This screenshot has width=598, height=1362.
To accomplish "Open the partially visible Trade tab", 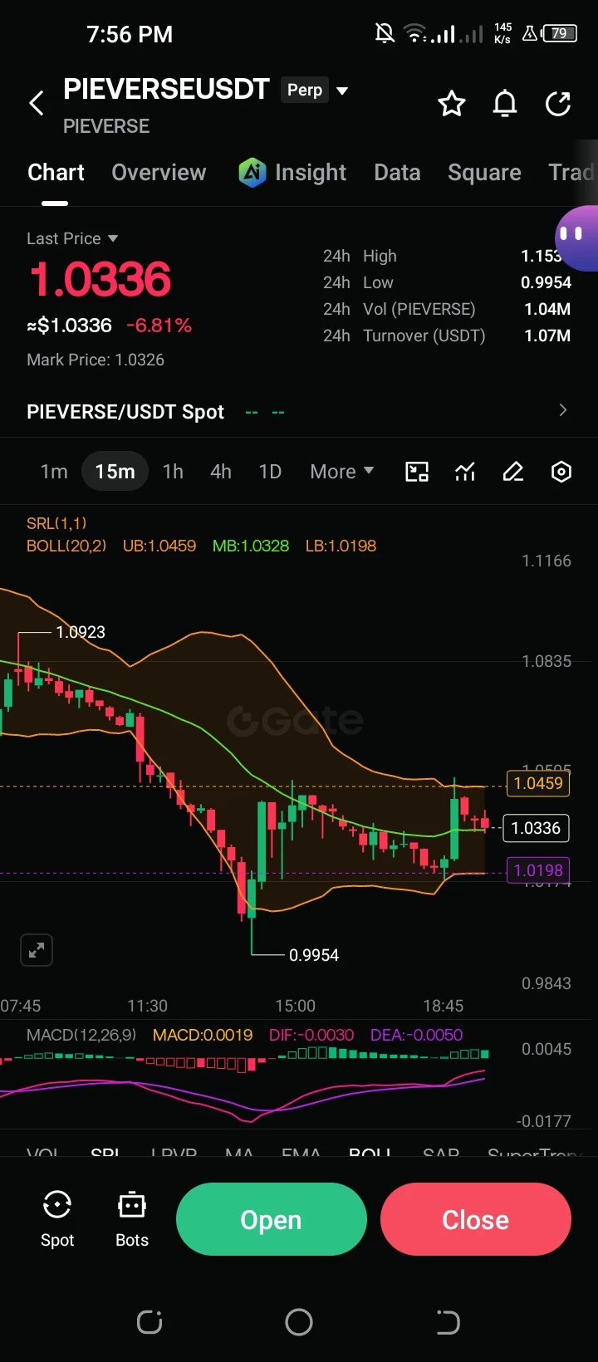I will [572, 172].
